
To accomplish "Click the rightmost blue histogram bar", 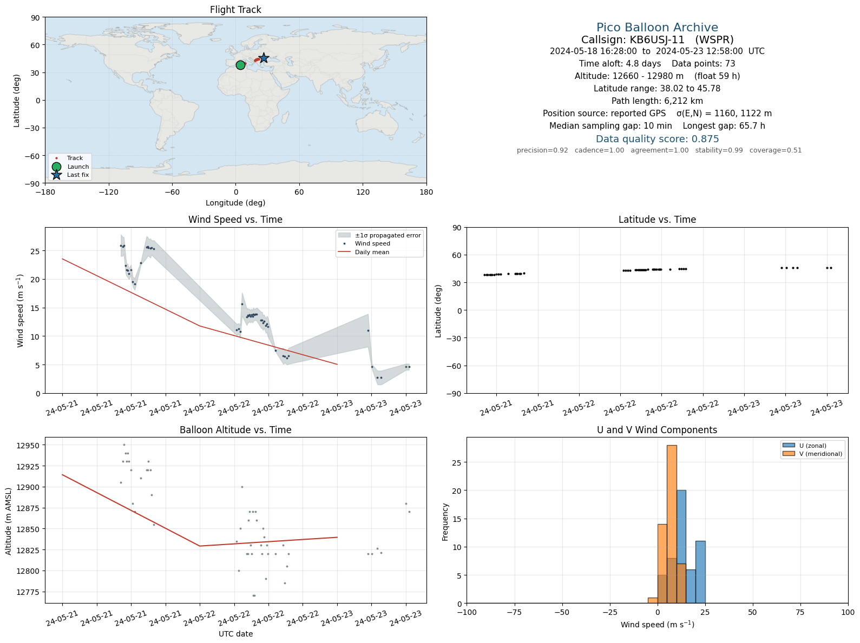I will [x=700, y=572].
